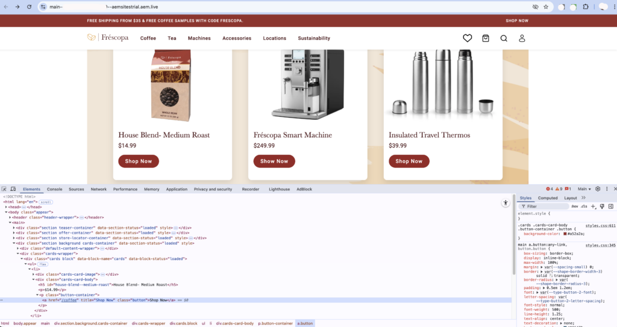Click the accessibility tree toggle button
This screenshot has height=327, width=617.
[x=506, y=204]
